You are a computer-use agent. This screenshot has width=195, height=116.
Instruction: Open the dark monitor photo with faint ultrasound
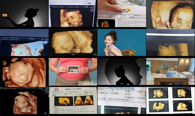[170, 43]
